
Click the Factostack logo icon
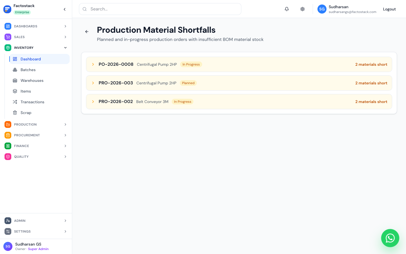[7, 9]
